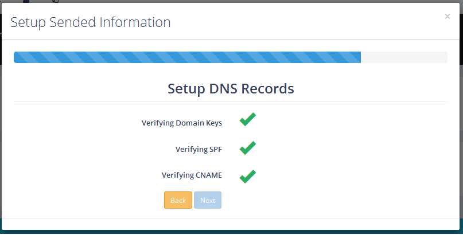Click the green checkmark beside Verifying Domain Keys
The width and height of the screenshot is (463, 235).
point(247,120)
